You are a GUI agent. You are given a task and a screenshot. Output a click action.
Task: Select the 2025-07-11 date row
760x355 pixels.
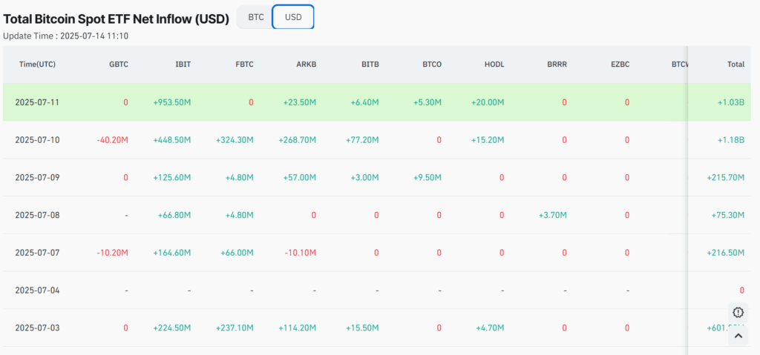(37, 102)
